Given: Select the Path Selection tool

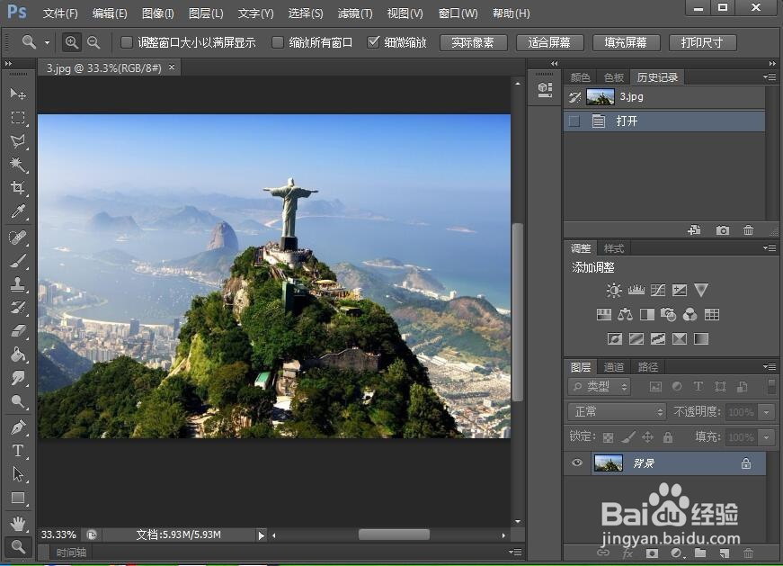Looking at the screenshot, I should [x=18, y=474].
